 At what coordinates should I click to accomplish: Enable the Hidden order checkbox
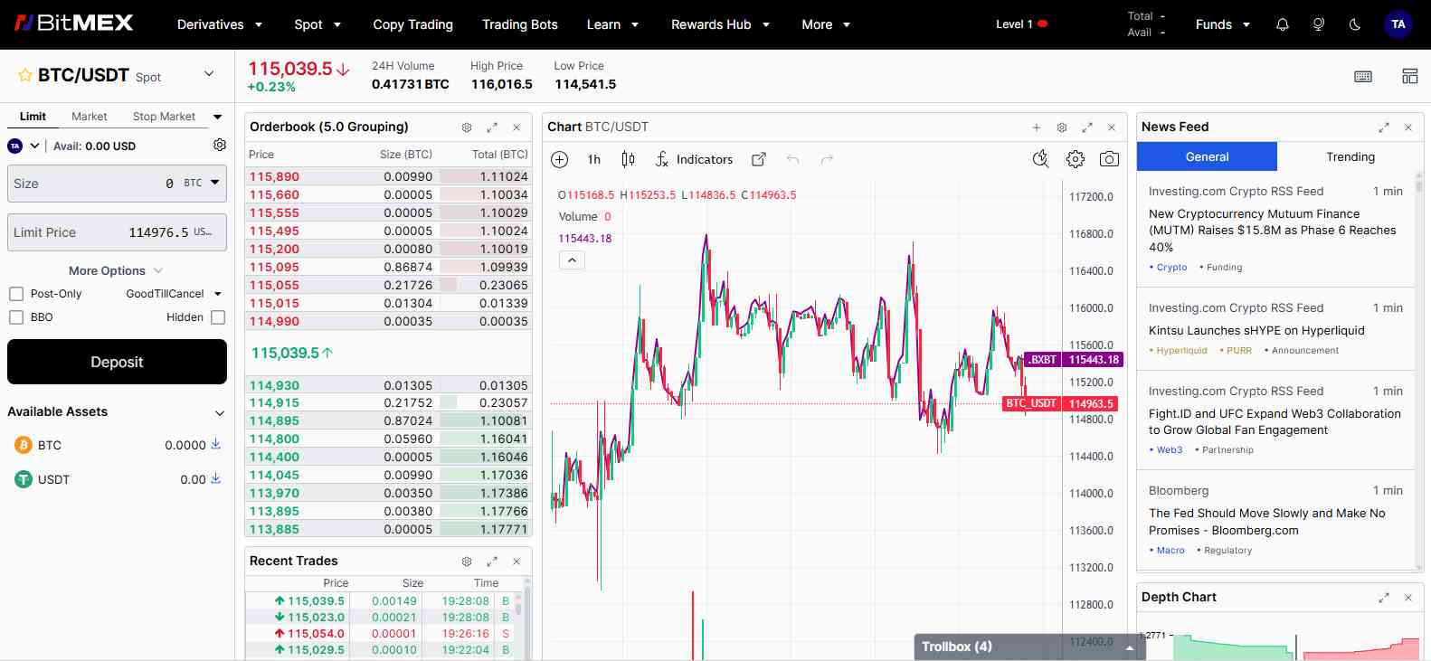pyautogui.click(x=218, y=317)
